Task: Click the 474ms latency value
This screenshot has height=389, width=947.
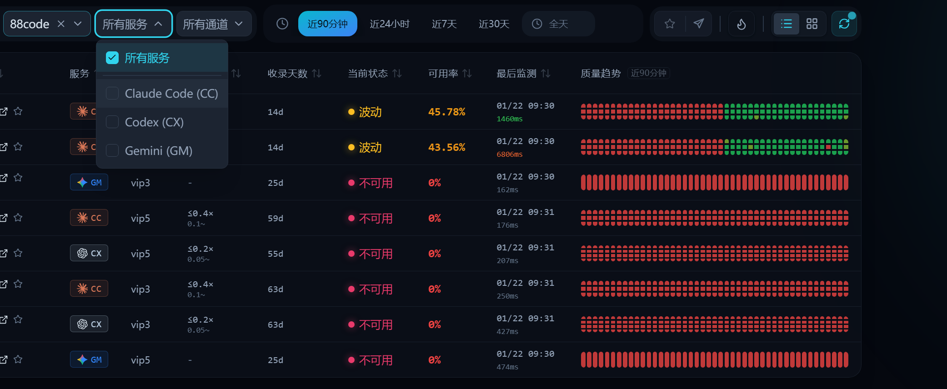Action: tap(507, 367)
